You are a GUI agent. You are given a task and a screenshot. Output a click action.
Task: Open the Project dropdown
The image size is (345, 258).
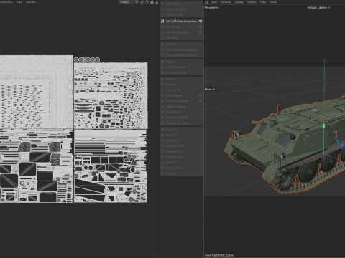click(129, 2)
